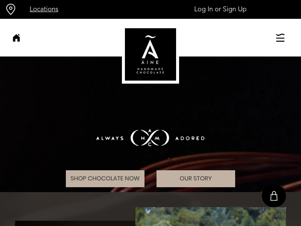
Task: Click the Handmade Chocolate logo text
Action: tap(150, 71)
